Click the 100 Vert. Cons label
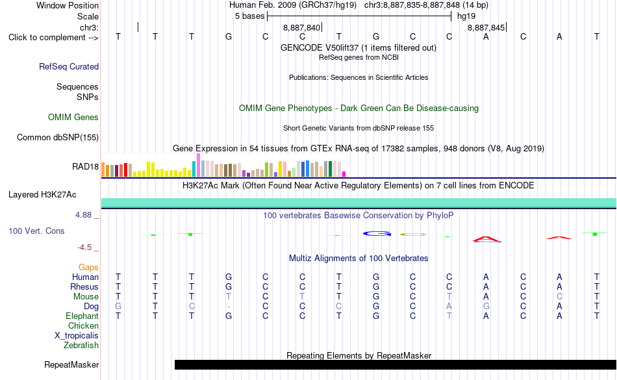 36,231
